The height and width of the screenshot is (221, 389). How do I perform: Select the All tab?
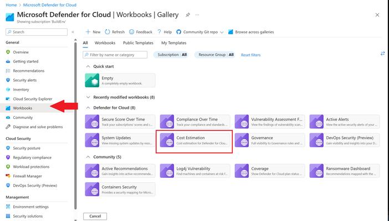click(x=85, y=43)
